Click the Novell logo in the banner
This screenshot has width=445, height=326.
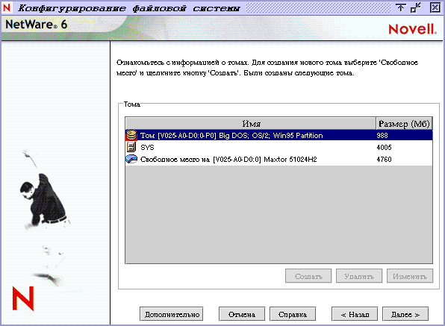[412, 29]
